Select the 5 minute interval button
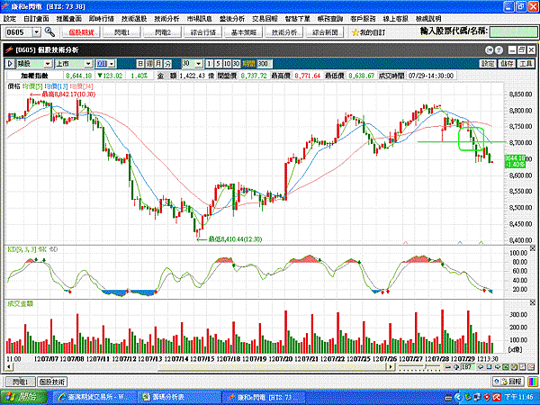The width and height of the screenshot is (540, 405). tap(218, 64)
